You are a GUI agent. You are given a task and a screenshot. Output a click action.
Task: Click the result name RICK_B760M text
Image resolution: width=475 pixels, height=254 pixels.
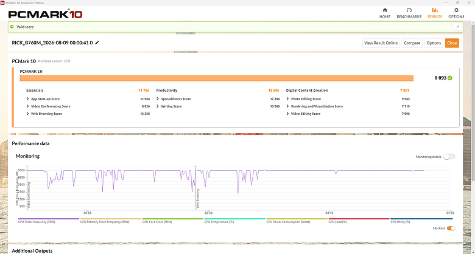(52, 43)
